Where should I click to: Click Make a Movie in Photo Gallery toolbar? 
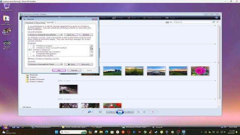click(x=152, y=18)
